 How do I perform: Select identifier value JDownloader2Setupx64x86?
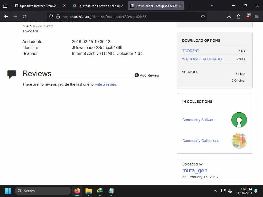pos(97,47)
